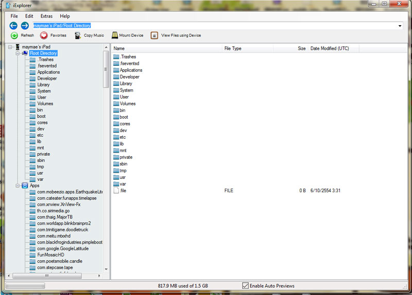Select the Apps store icon in tree
412x295 pixels.
point(25,186)
